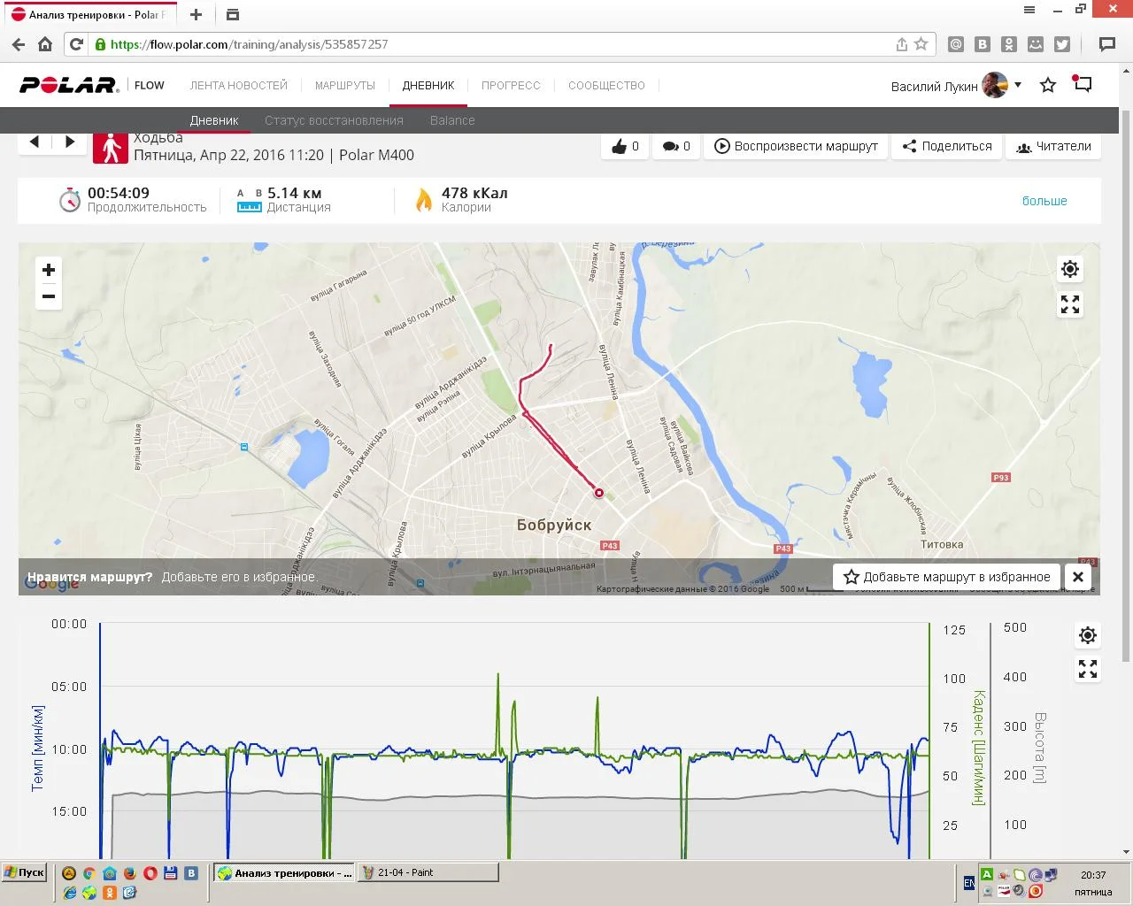Launch Chrome from the quick launch bar

(89, 873)
